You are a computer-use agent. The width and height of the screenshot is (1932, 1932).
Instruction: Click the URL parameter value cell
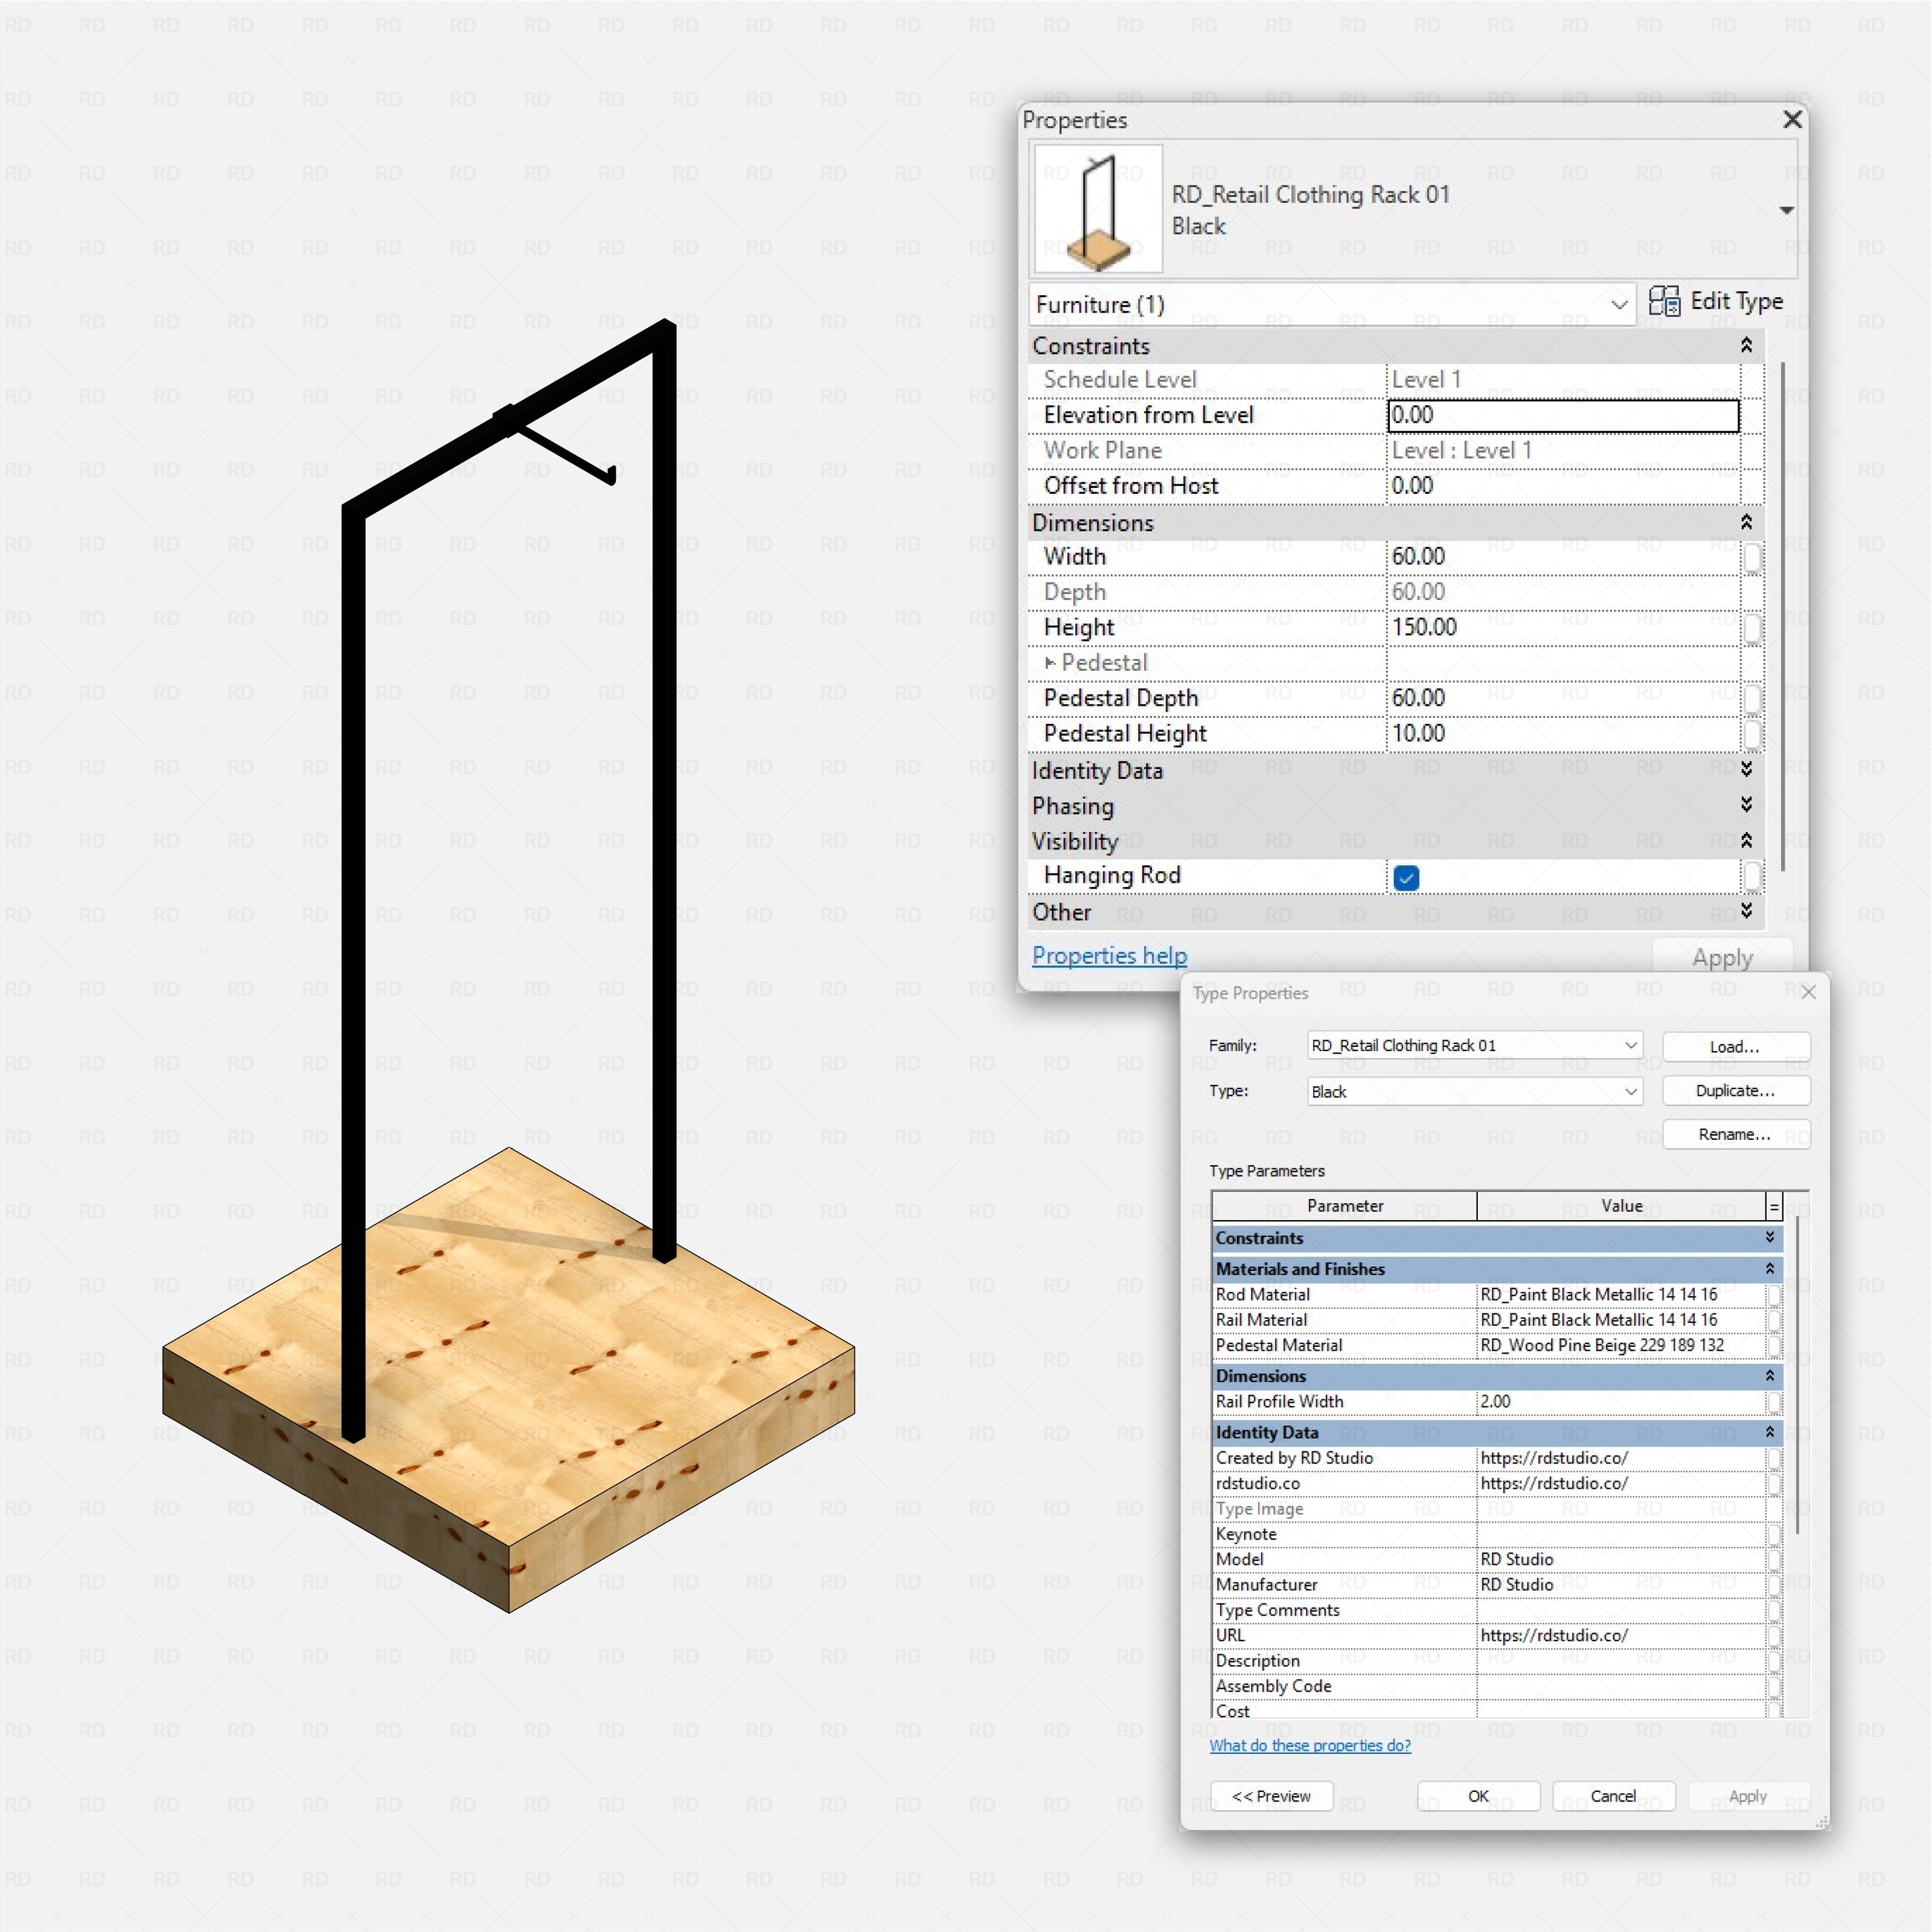pyautogui.click(x=1621, y=1635)
